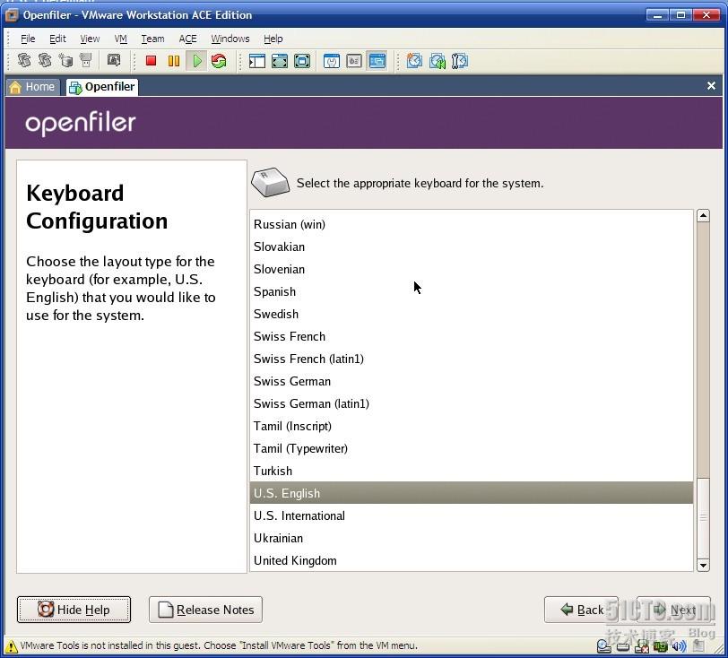
Task: Select Tamil (Typewriter) layout
Action: tap(472, 448)
